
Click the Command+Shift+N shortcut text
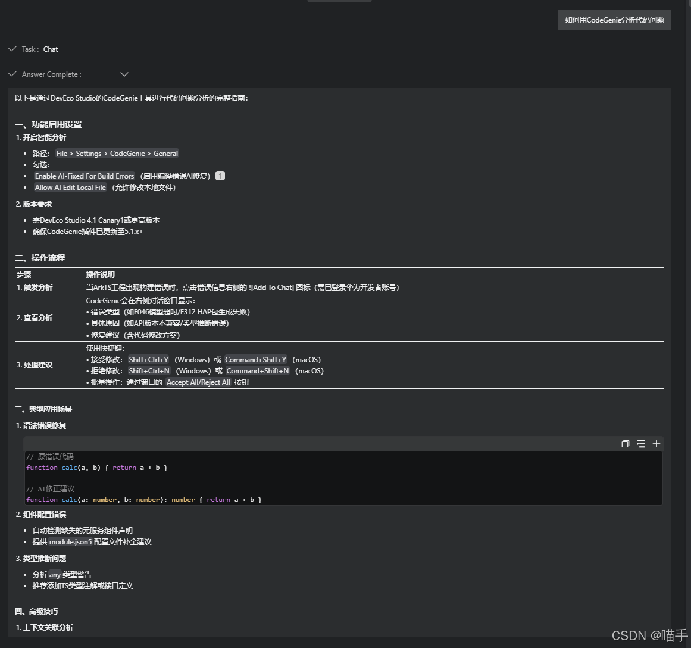pos(258,371)
